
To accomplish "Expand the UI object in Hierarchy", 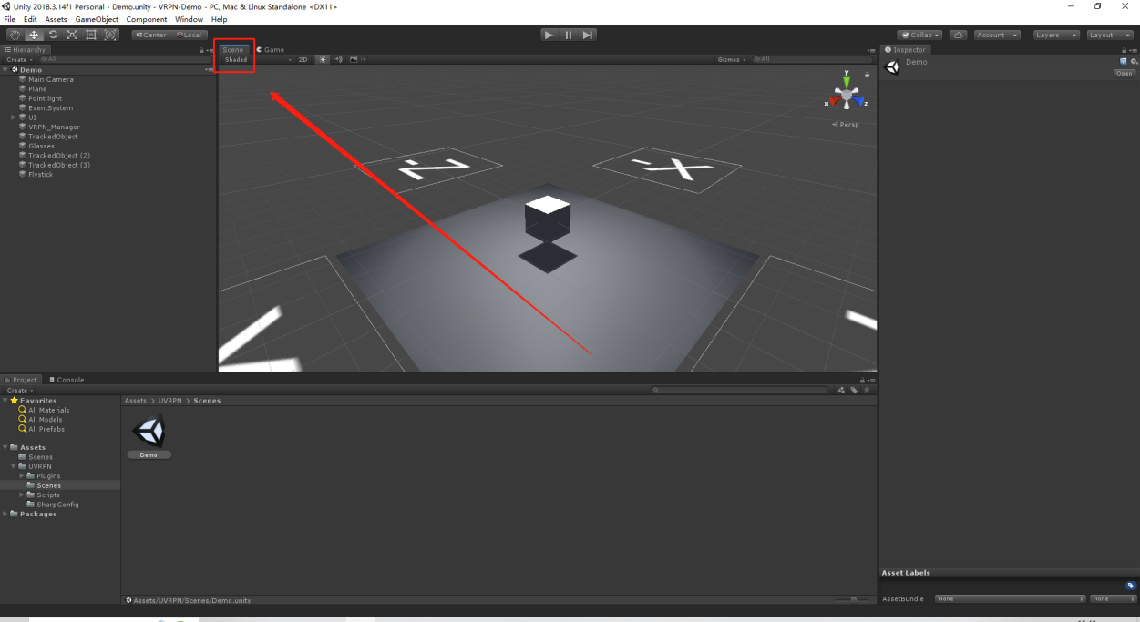I will [x=14, y=117].
